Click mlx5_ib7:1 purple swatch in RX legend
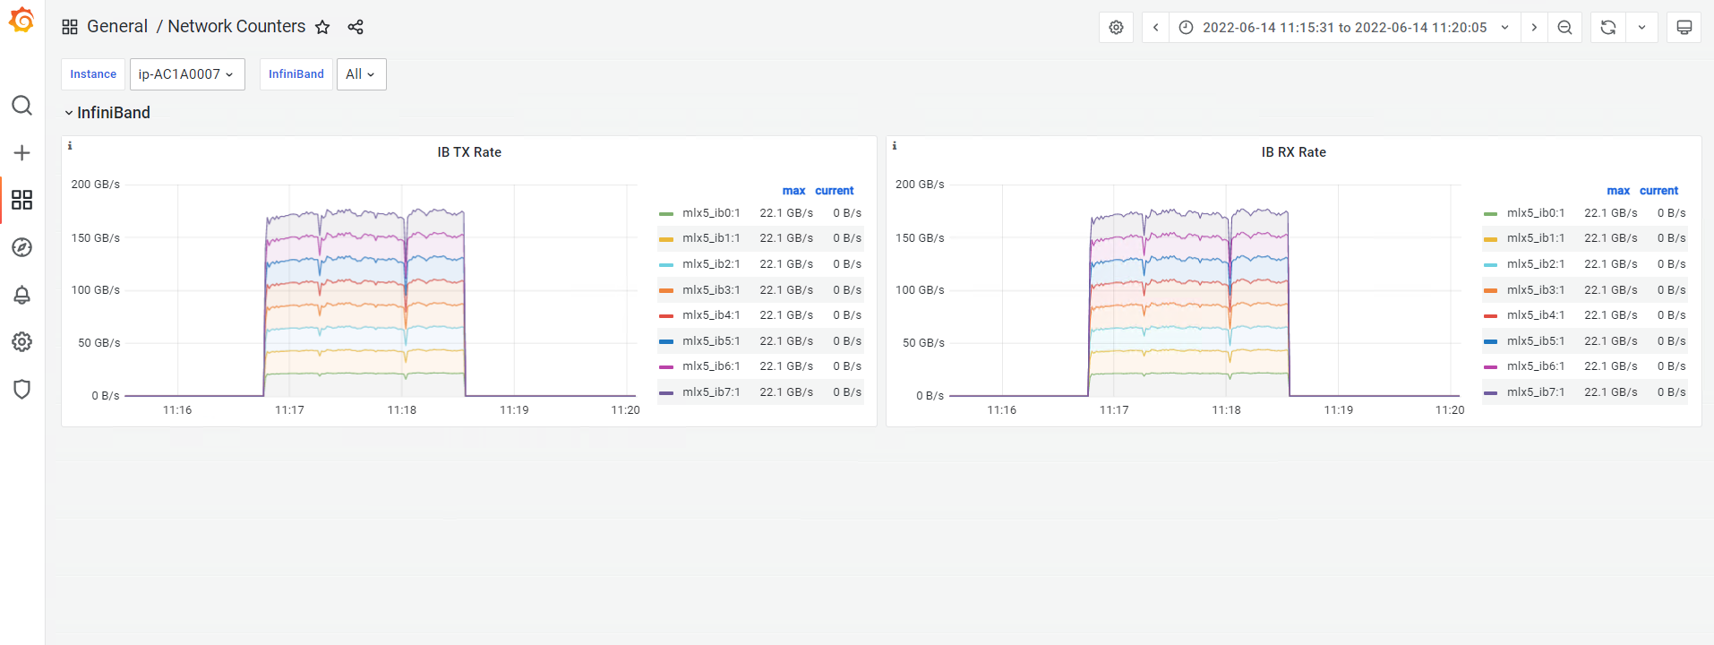 click(1490, 393)
